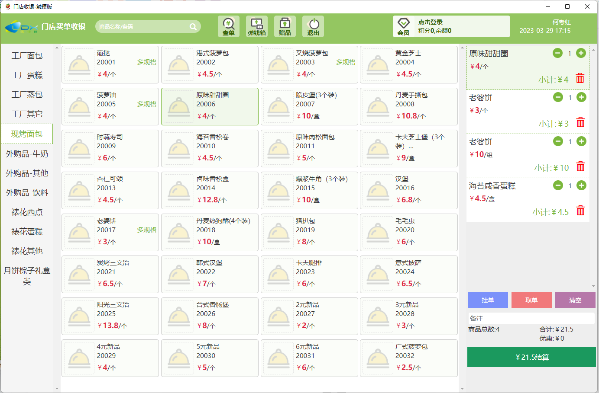Select the 外购品-其他 category
This screenshot has height=393, width=599.
[x=27, y=173]
